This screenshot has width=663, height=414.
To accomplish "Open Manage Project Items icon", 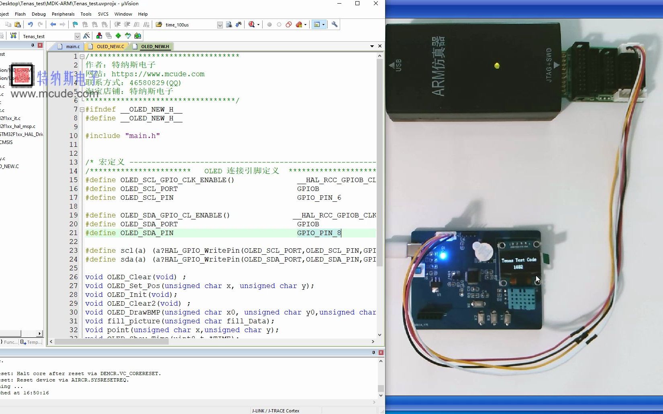I will 99,36.
